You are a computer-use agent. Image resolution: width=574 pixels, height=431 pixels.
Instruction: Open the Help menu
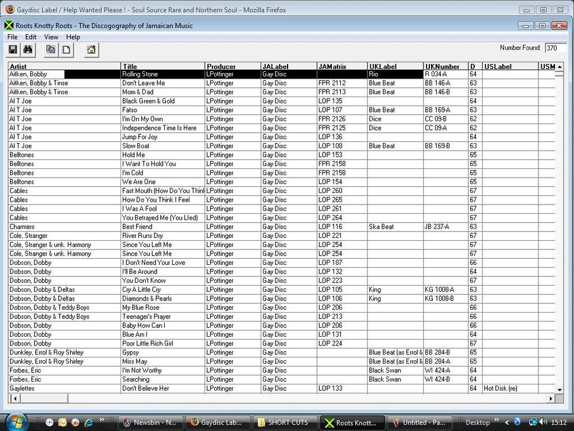pos(73,37)
